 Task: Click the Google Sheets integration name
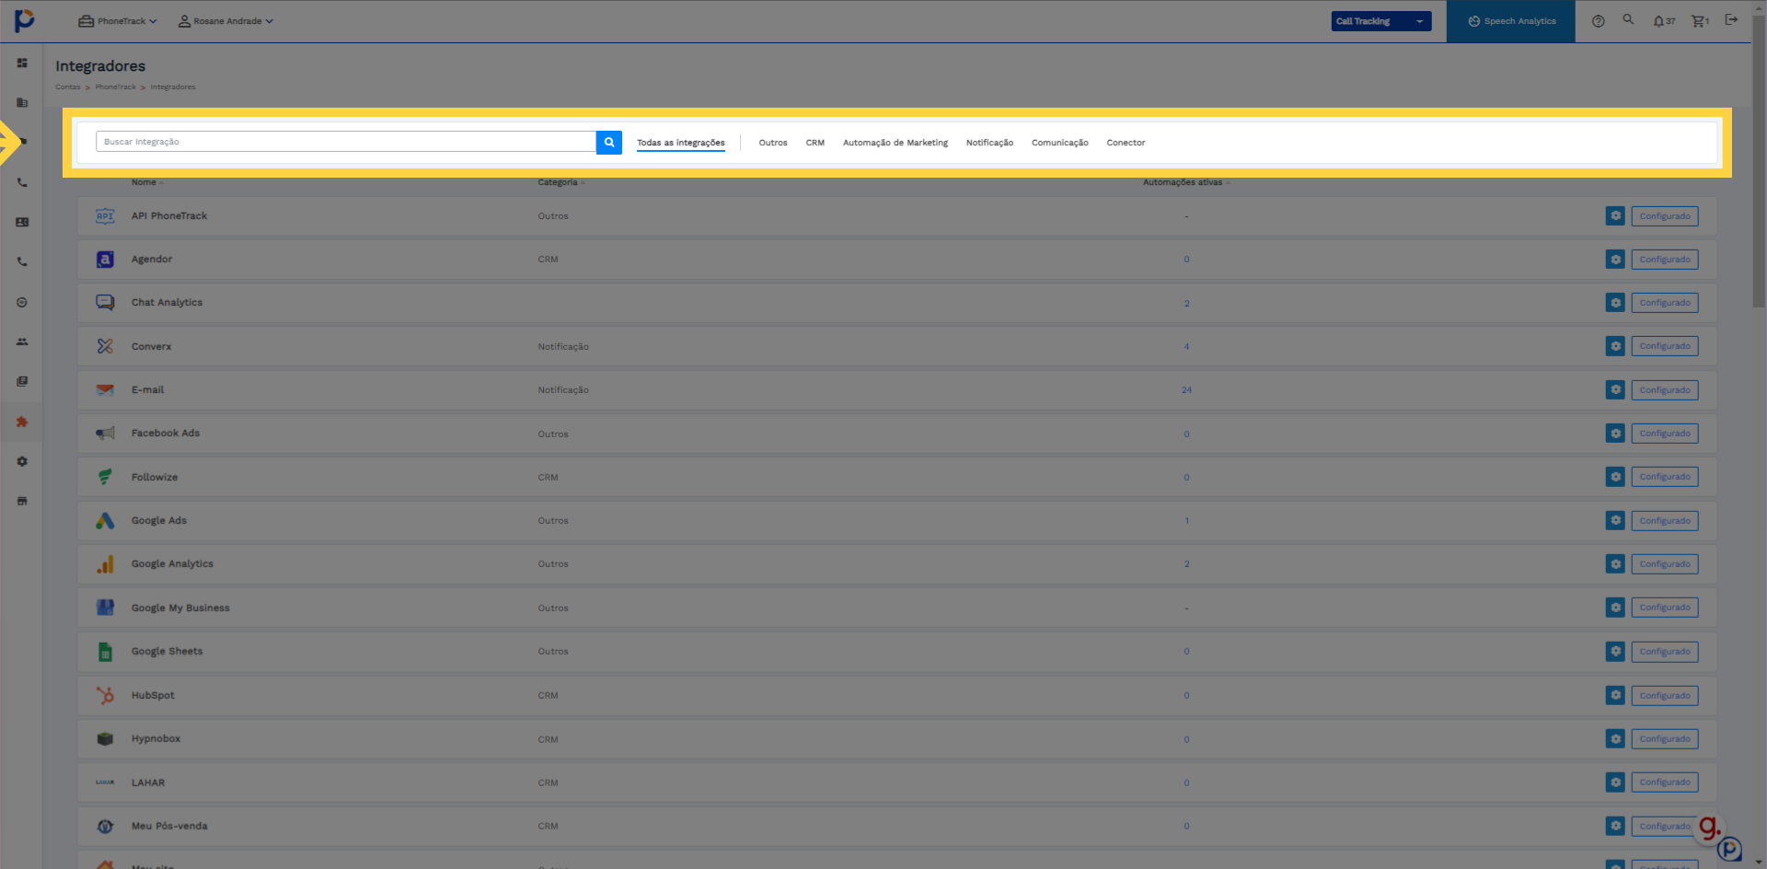click(x=167, y=652)
